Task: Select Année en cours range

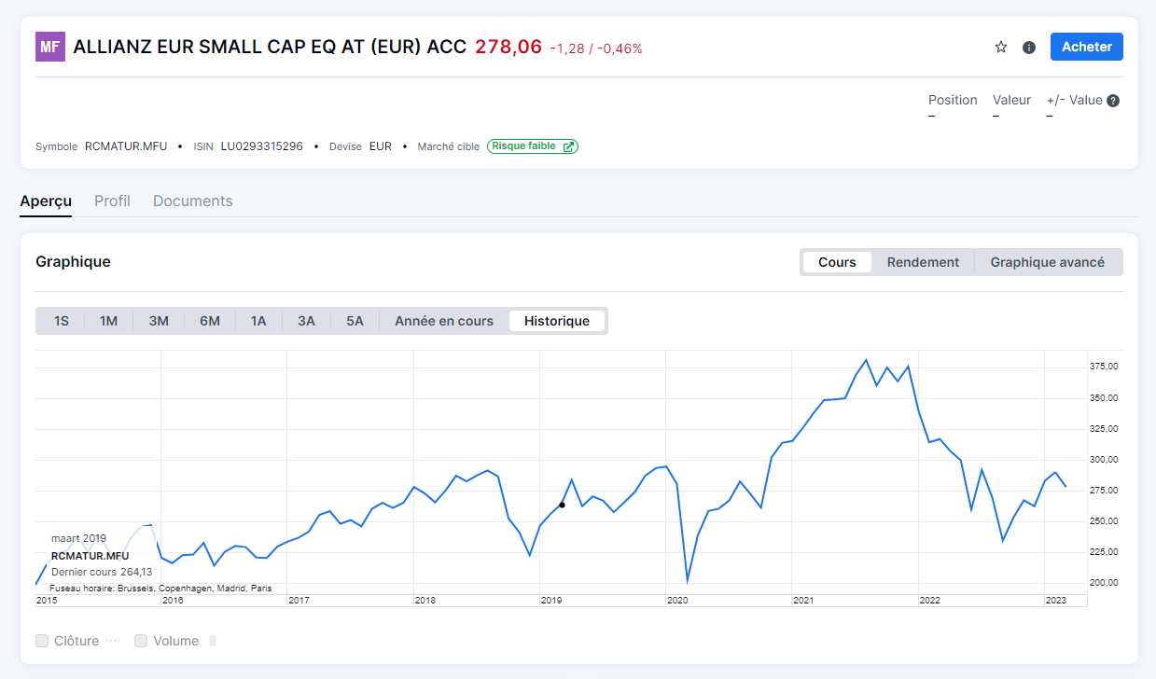Action: coord(444,321)
